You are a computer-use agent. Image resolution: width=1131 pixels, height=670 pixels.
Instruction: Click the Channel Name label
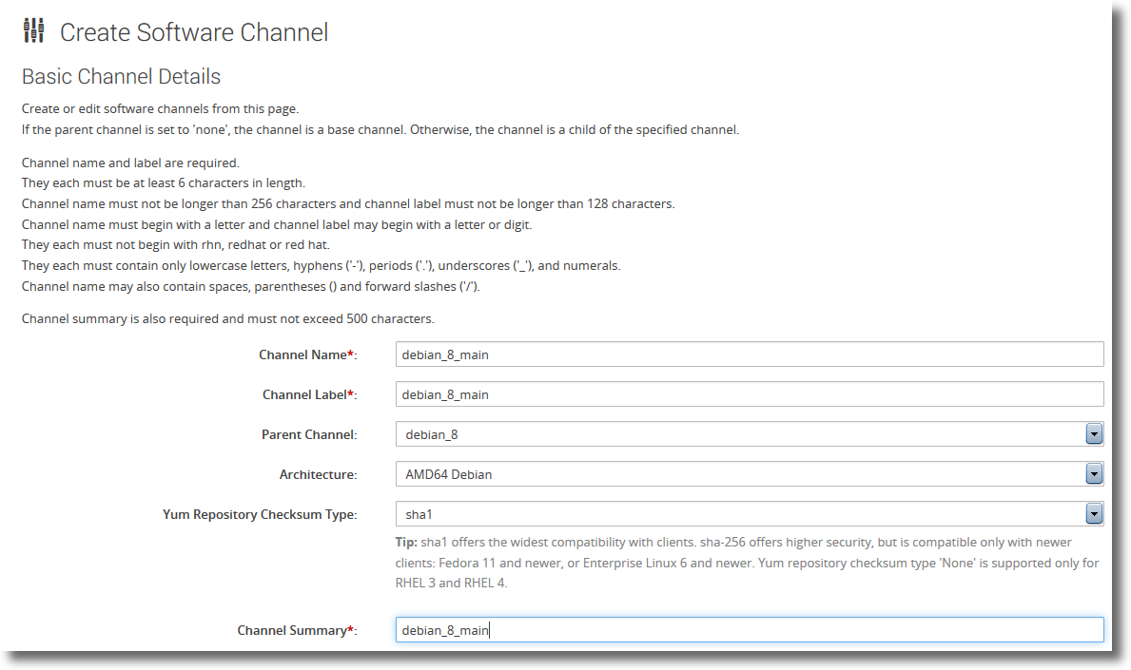click(x=308, y=354)
